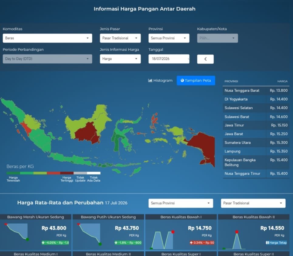Image resolution: width=293 pixels, height=256 pixels.
Task: Open the Bawang Putih Ukuran Sedang card
Action: point(108,232)
